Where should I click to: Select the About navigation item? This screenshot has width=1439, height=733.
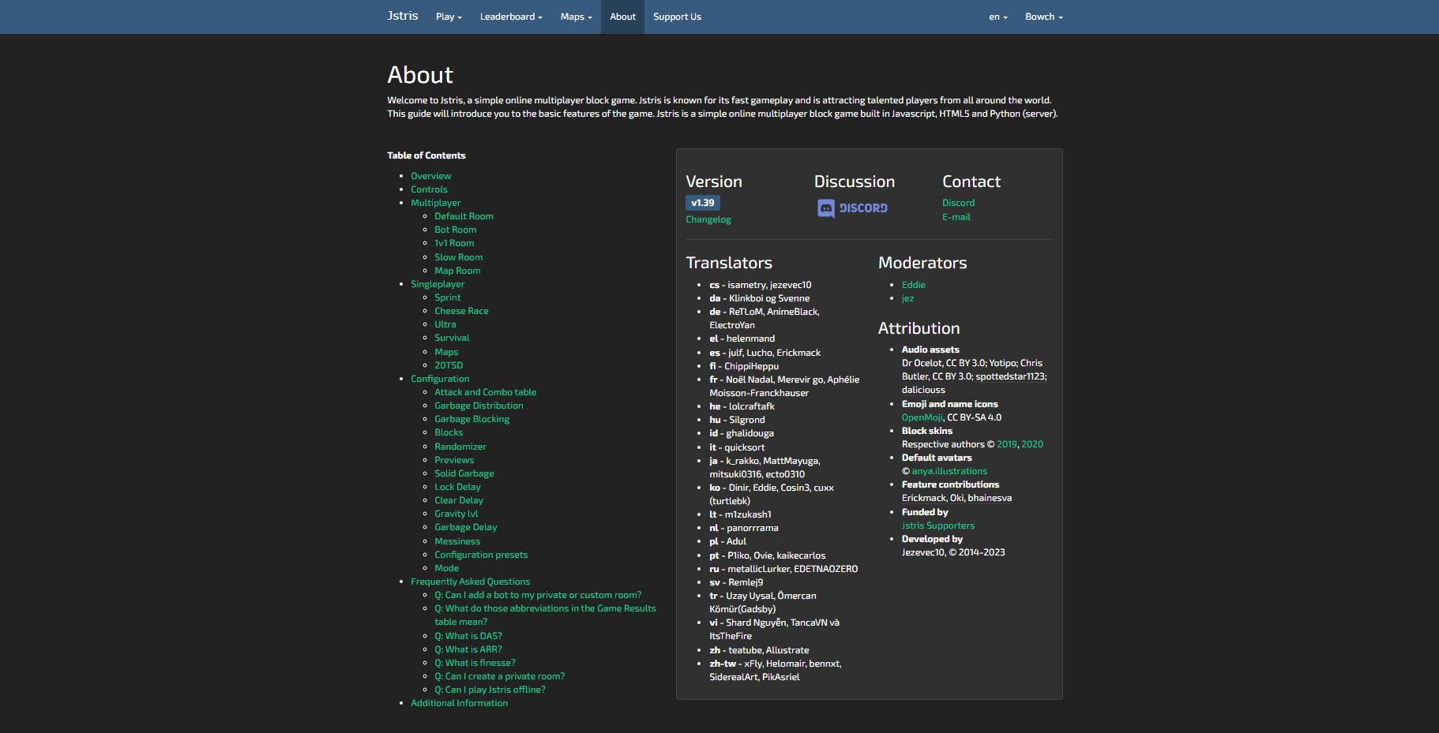(622, 16)
